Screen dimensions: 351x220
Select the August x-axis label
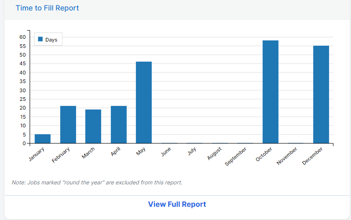coord(215,153)
